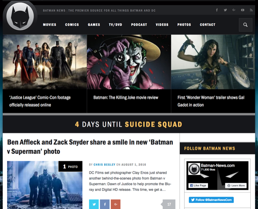
Task: Open the Twitter icon in header
Action: pos(225,10)
